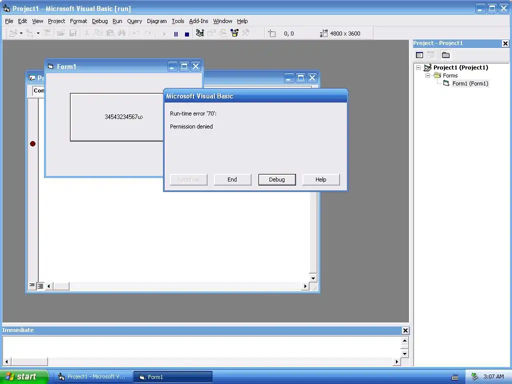The height and width of the screenshot is (384, 512).
Task: Click the Paste toolbar icon
Action: point(110,33)
